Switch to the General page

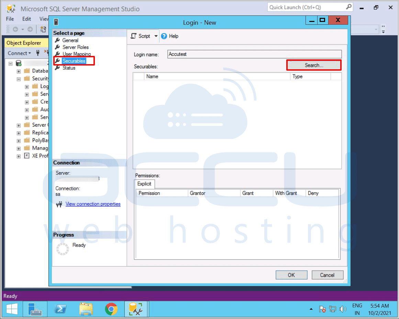pos(70,40)
